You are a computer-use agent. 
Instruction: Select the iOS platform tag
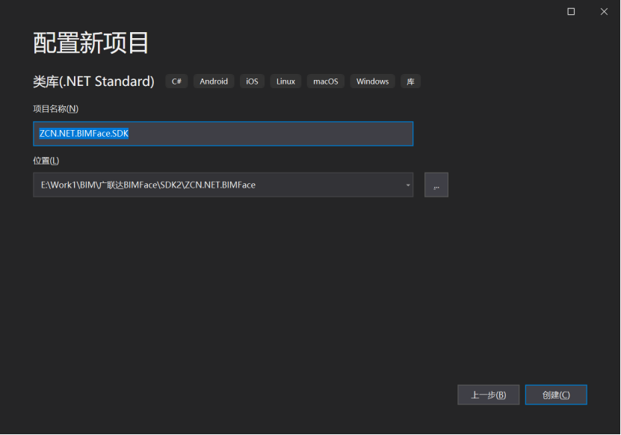252,81
